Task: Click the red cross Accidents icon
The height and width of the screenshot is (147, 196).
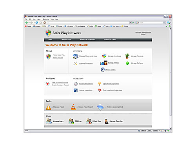Action: [x=47, y=84]
